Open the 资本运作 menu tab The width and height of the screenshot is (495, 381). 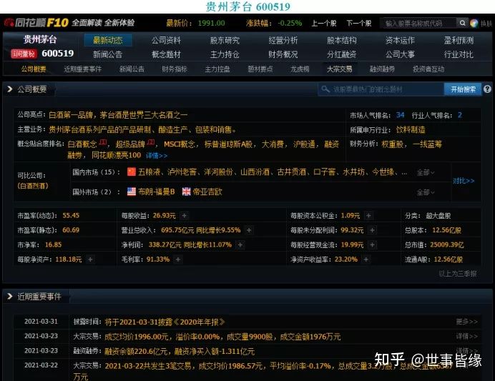pyautogui.click(x=400, y=40)
